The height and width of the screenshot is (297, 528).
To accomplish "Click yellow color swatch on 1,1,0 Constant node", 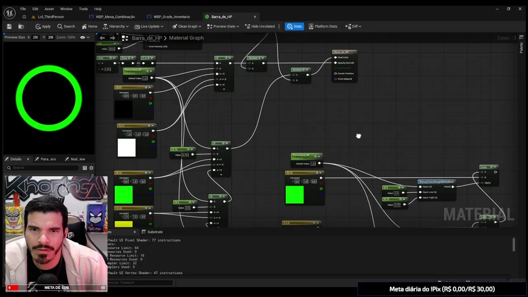I will point(123,224).
